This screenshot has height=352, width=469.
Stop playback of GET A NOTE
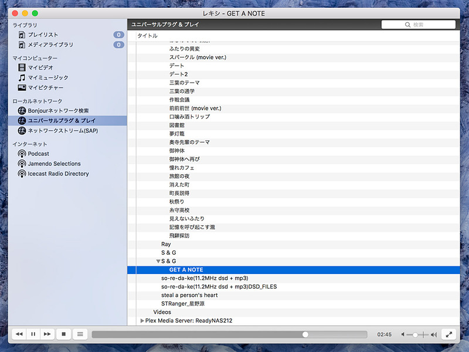tap(63, 334)
